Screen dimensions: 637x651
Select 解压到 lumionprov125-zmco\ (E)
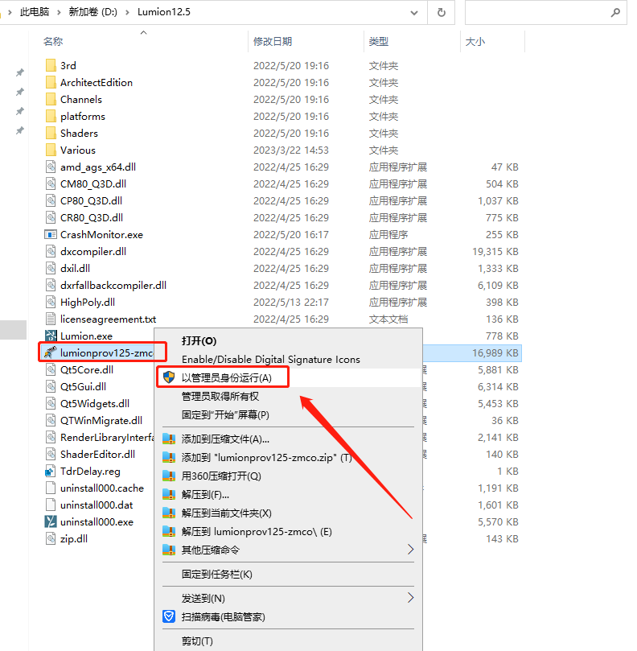pos(289,531)
